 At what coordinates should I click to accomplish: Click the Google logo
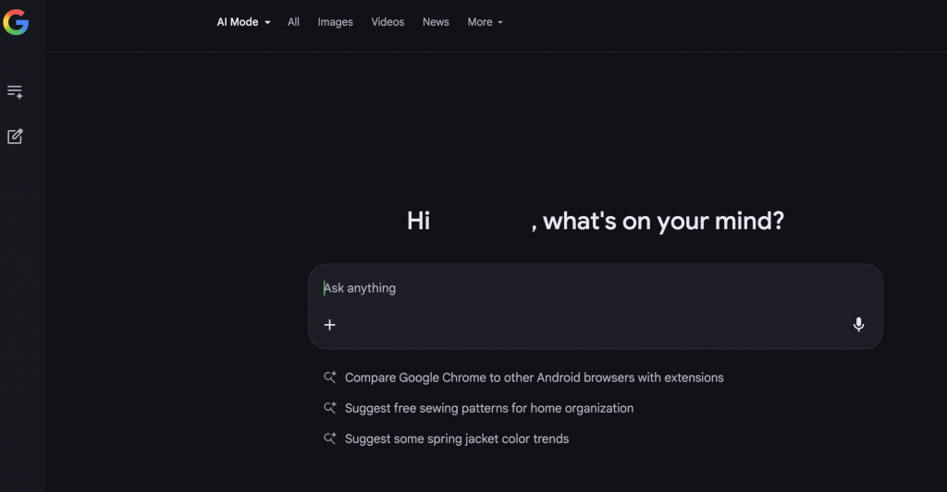(x=16, y=22)
